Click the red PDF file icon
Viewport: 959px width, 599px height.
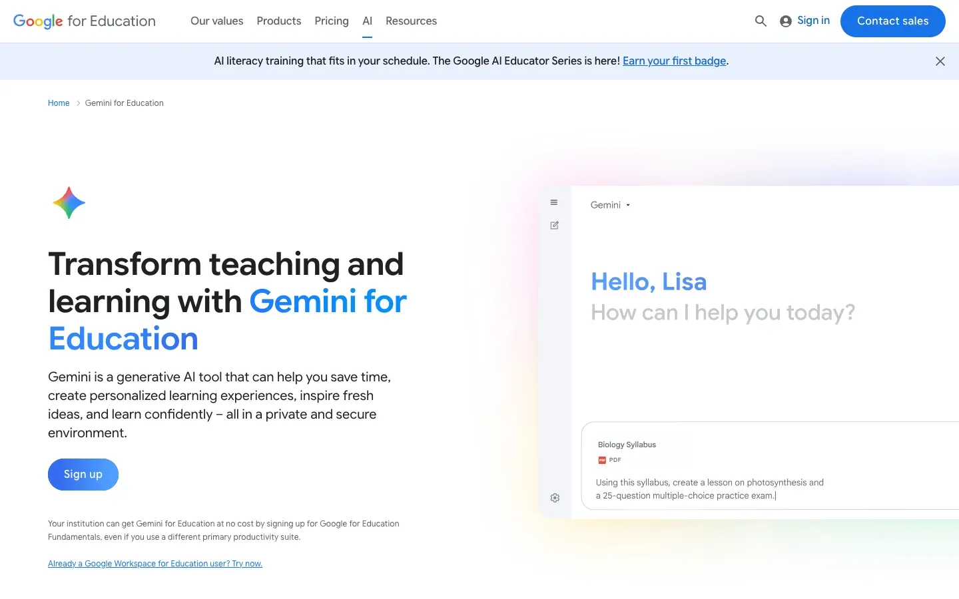[x=602, y=460]
